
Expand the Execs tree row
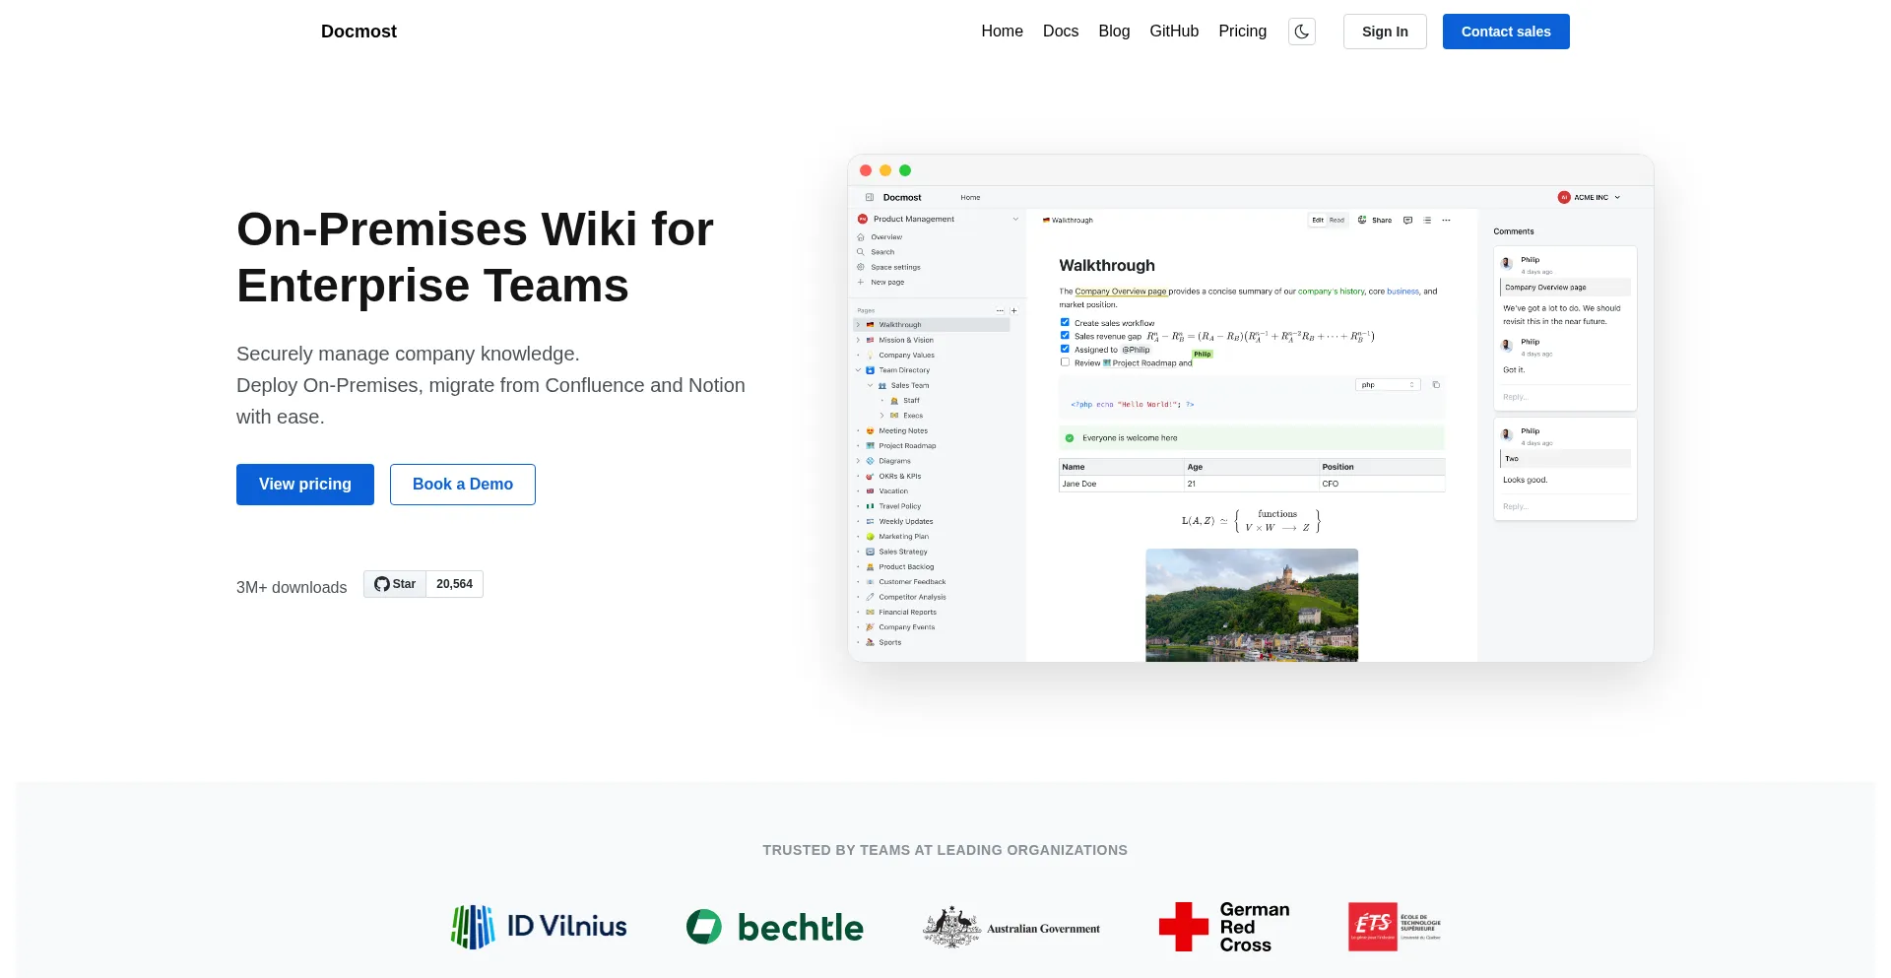(882, 416)
